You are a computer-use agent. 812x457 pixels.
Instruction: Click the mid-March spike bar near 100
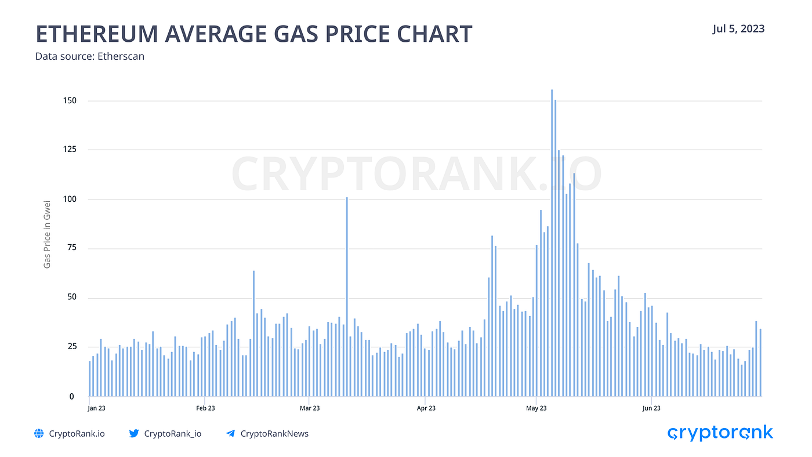pos(347,297)
